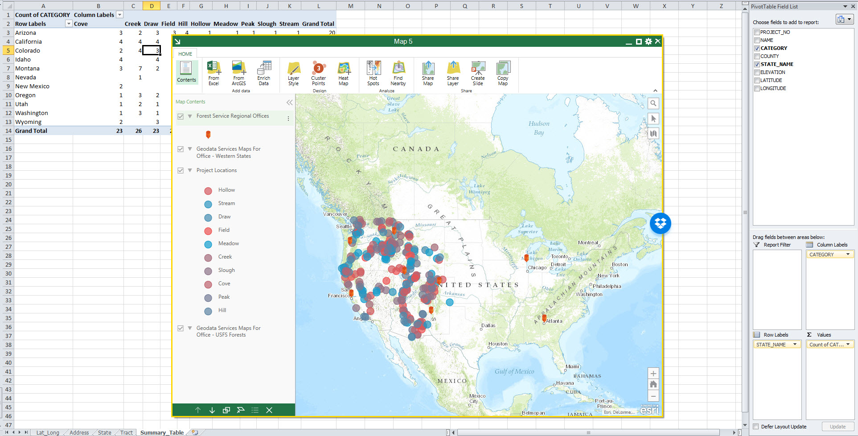Enable the ELEVATION field checkbox
Screen dimensions: 858x436
click(757, 72)
